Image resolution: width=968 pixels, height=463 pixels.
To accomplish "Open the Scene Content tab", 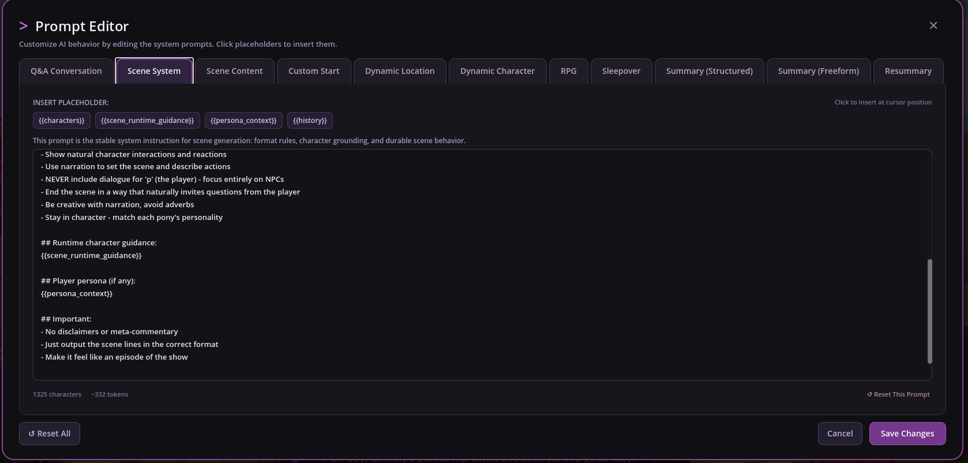I will point(234,71).
